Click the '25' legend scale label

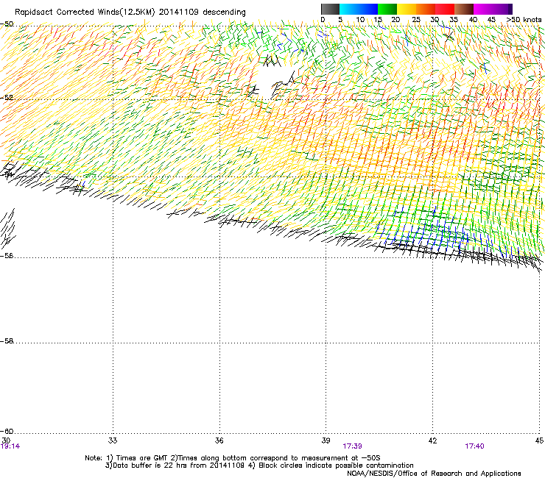pyautogui.click(x=416, y=20)
